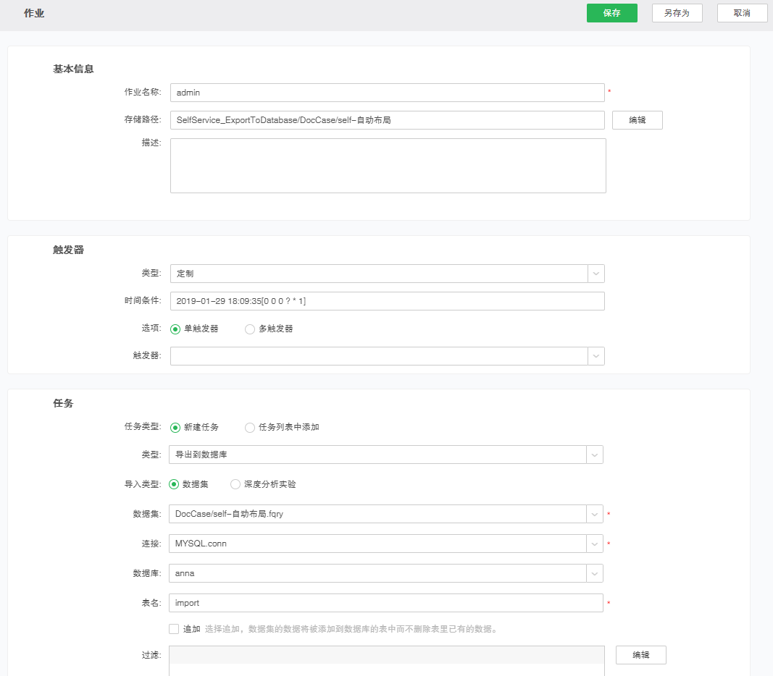This screenshot has height=676, width=773.
Task: Click inside the 作业名称 field showing admin
Action: [362, 92]
